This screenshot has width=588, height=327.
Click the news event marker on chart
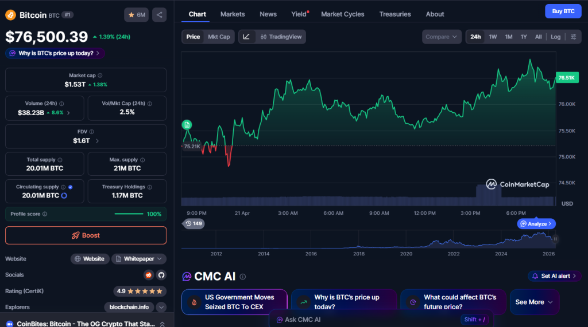click(x=187, y=125)
